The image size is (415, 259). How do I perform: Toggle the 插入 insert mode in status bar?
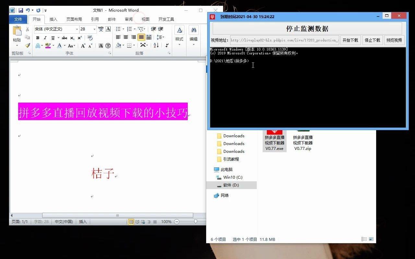tap(83, 222)
